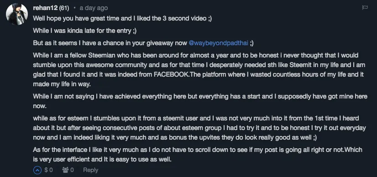Screen dimensions: 377x177
Task: Open the 'a day ago' timestamp permalink
Action: [94, 8]
